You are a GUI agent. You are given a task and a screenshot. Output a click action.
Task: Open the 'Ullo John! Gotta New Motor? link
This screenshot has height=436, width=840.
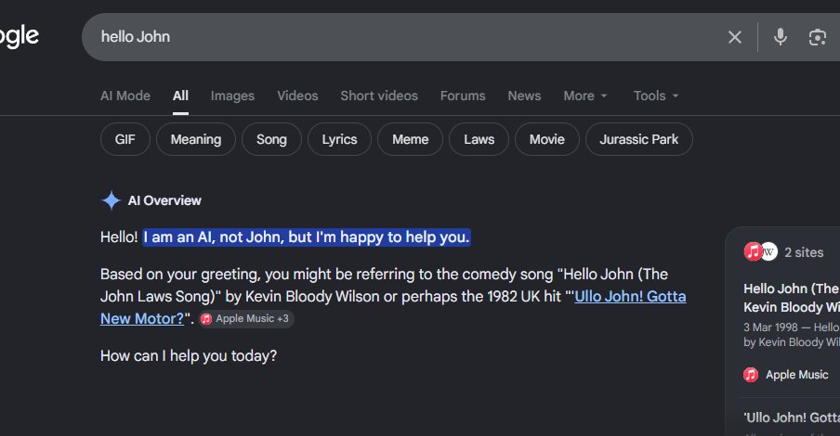tap(630, 296)
